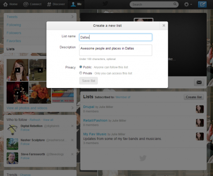Open the Drupal list
Viewport: 213px width, 176px height.
[x=89, y=107]
